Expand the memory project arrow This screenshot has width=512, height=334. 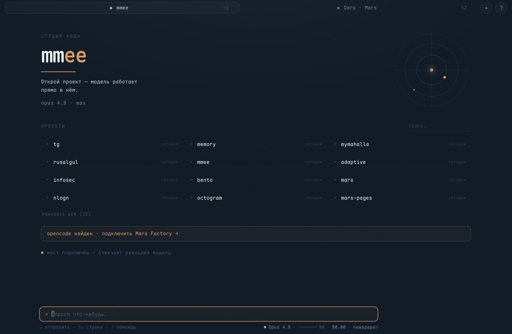coord(191,144)
